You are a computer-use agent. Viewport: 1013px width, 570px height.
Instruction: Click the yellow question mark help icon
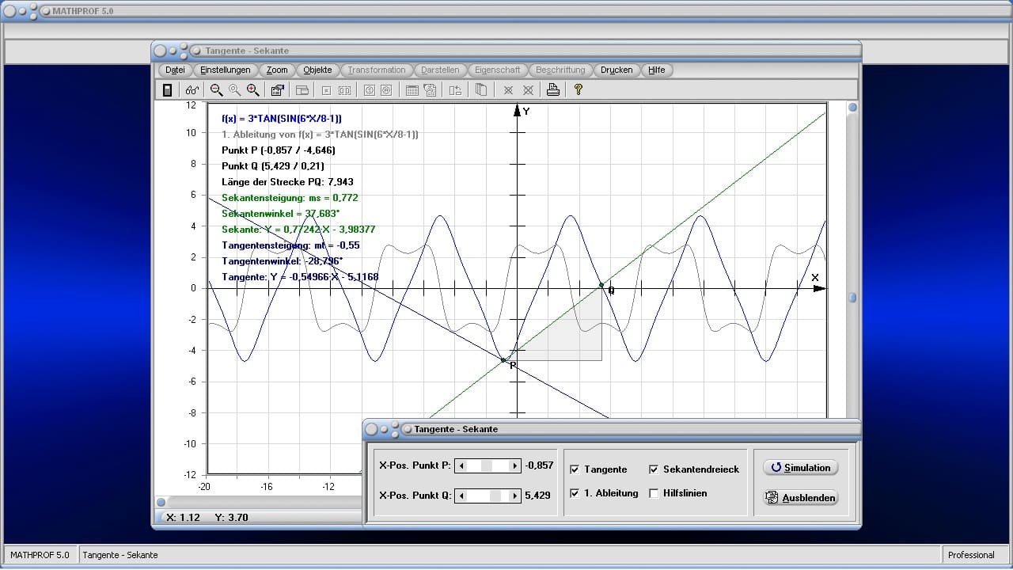pyautogui.click(x=579, y=90)
